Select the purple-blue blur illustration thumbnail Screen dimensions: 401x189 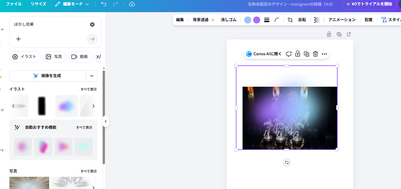click(x=67, y=106)
